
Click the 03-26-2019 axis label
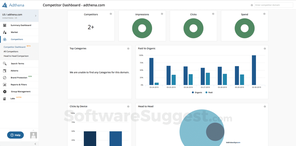click(188, 87)
